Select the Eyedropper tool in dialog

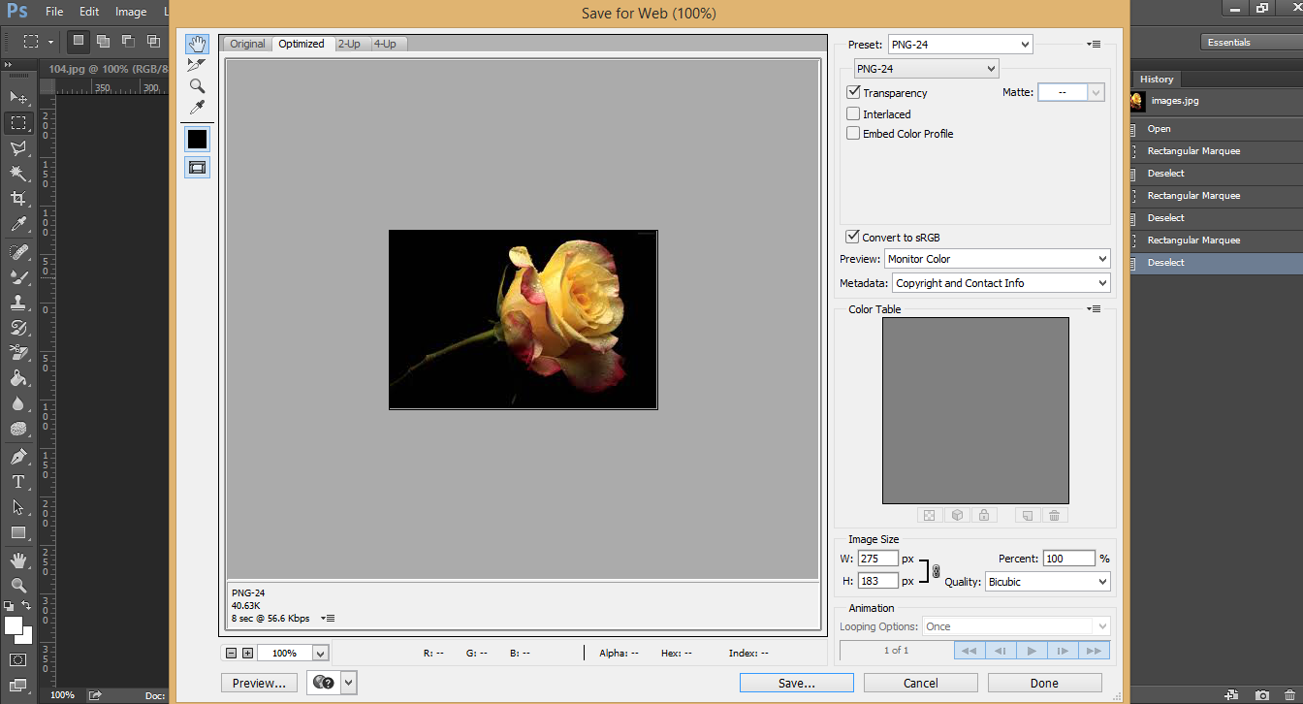point(197,107)
